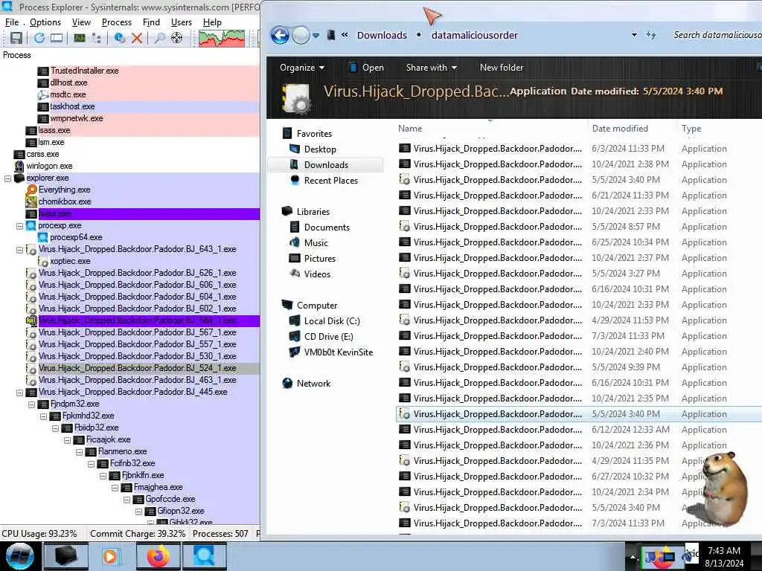This screenshot has width=762, height=571.
Task: Click the Refresh icon in Process Explorer toolbar
Action: click(x=39, y=38)
